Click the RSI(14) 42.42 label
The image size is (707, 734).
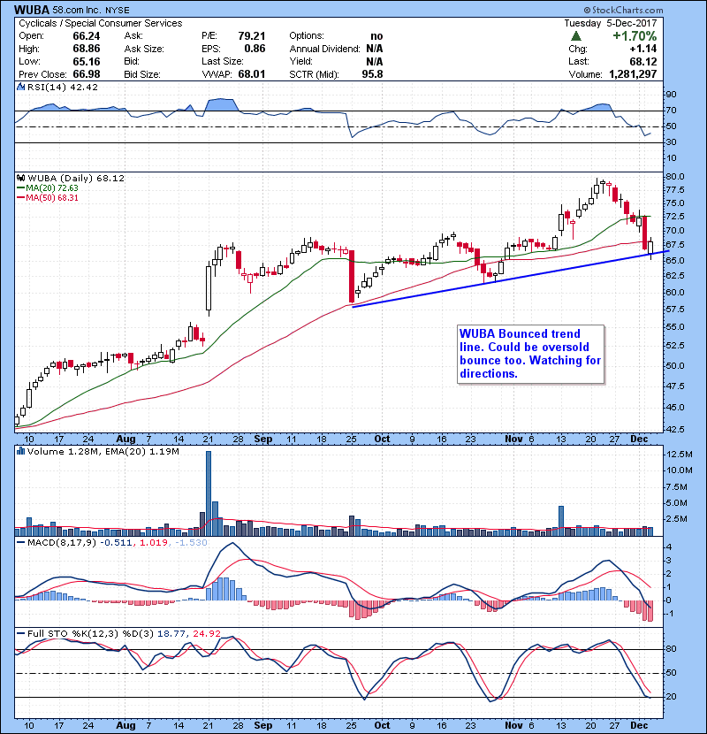(x=63, y=87)
